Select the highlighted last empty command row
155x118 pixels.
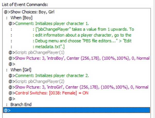(77, 110)
